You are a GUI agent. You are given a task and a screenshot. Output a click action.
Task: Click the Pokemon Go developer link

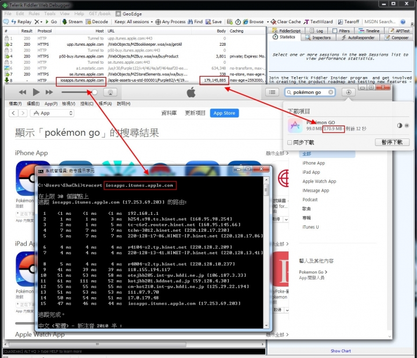coord(313,272)
